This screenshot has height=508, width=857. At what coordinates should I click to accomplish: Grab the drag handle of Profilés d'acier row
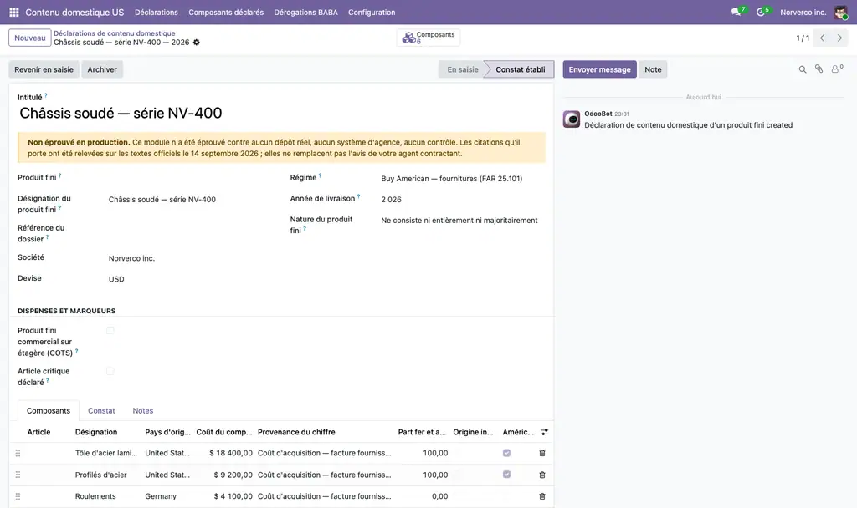pyautogui.click(x=18, y=475)
